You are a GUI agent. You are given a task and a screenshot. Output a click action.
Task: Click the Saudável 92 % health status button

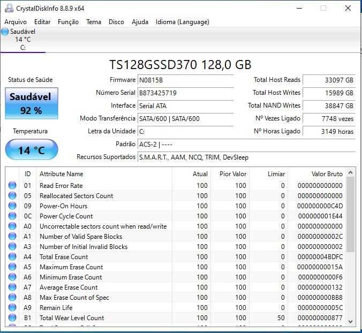click(32, 103)
